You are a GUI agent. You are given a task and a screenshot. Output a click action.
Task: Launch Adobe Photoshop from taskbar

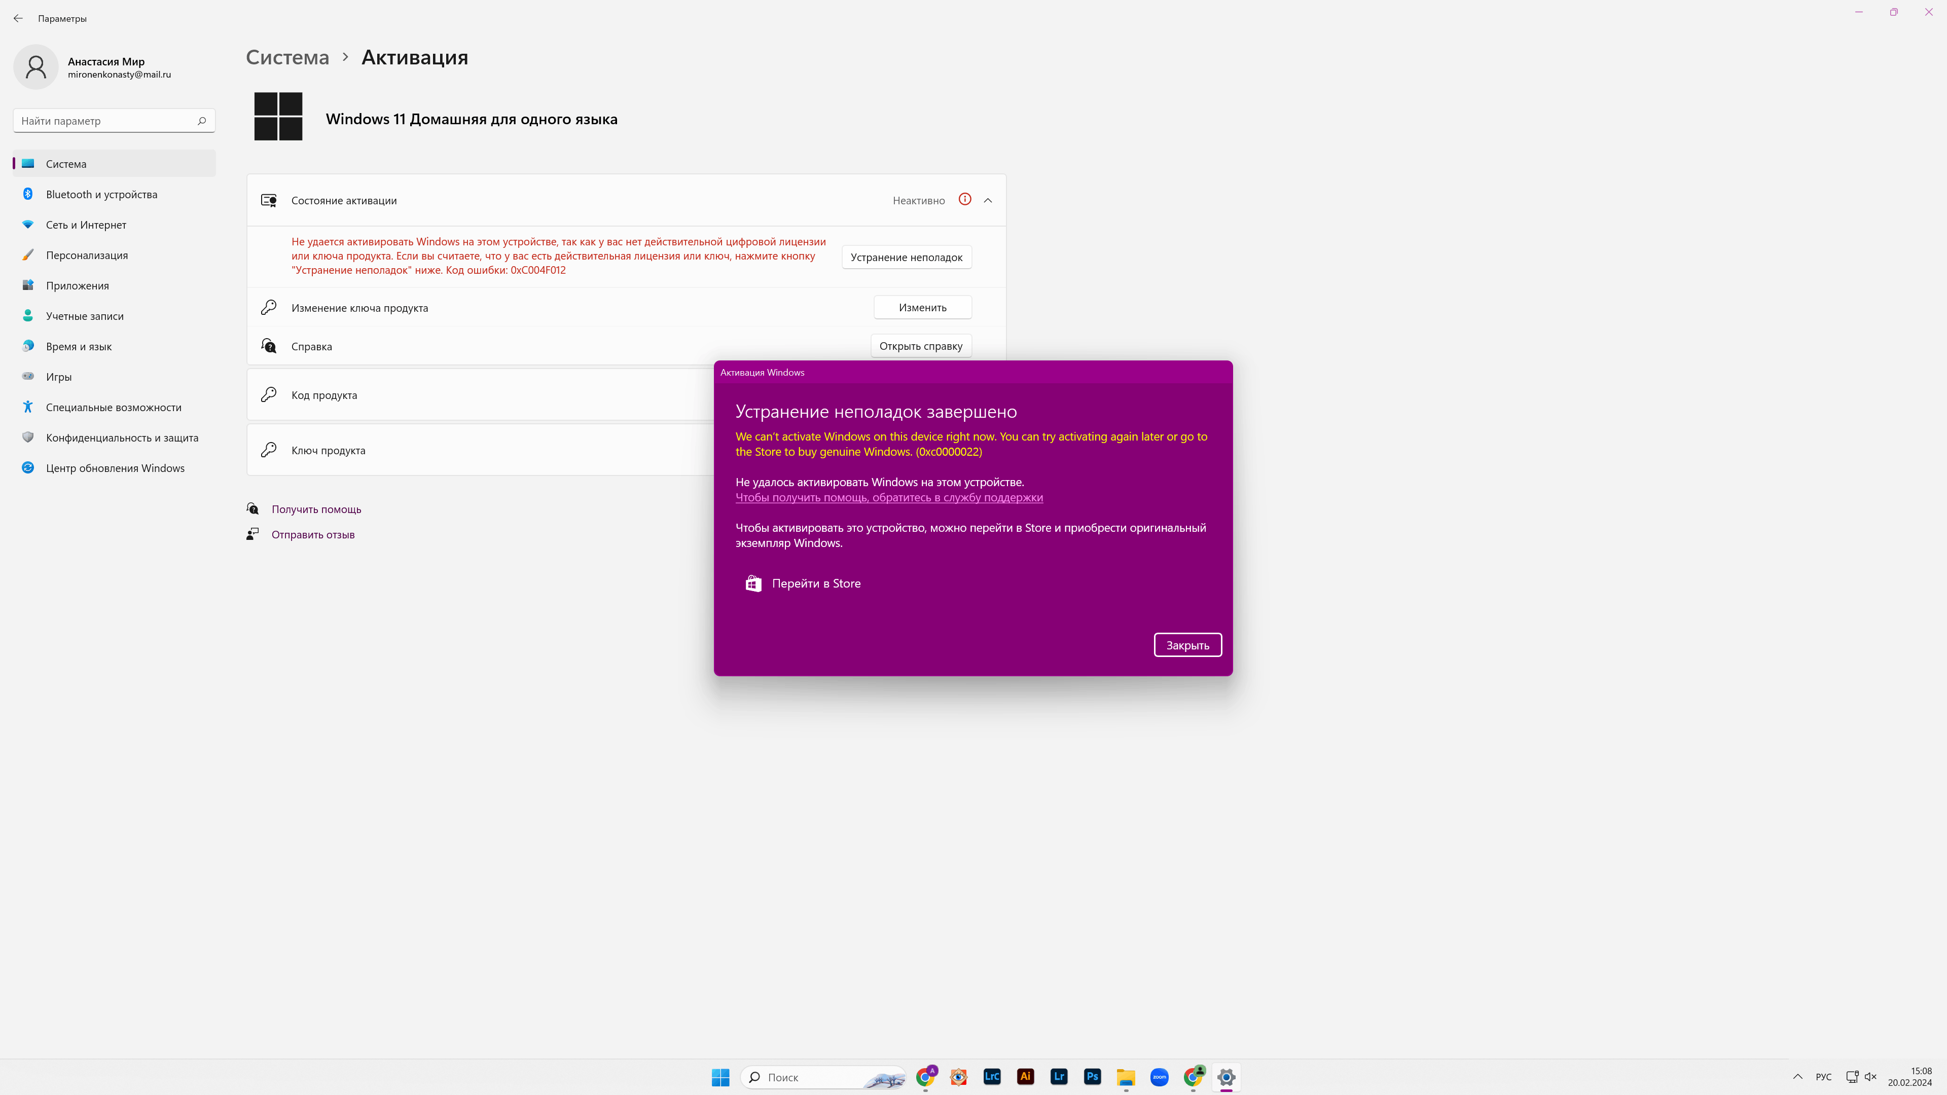coord(1092,1077)
